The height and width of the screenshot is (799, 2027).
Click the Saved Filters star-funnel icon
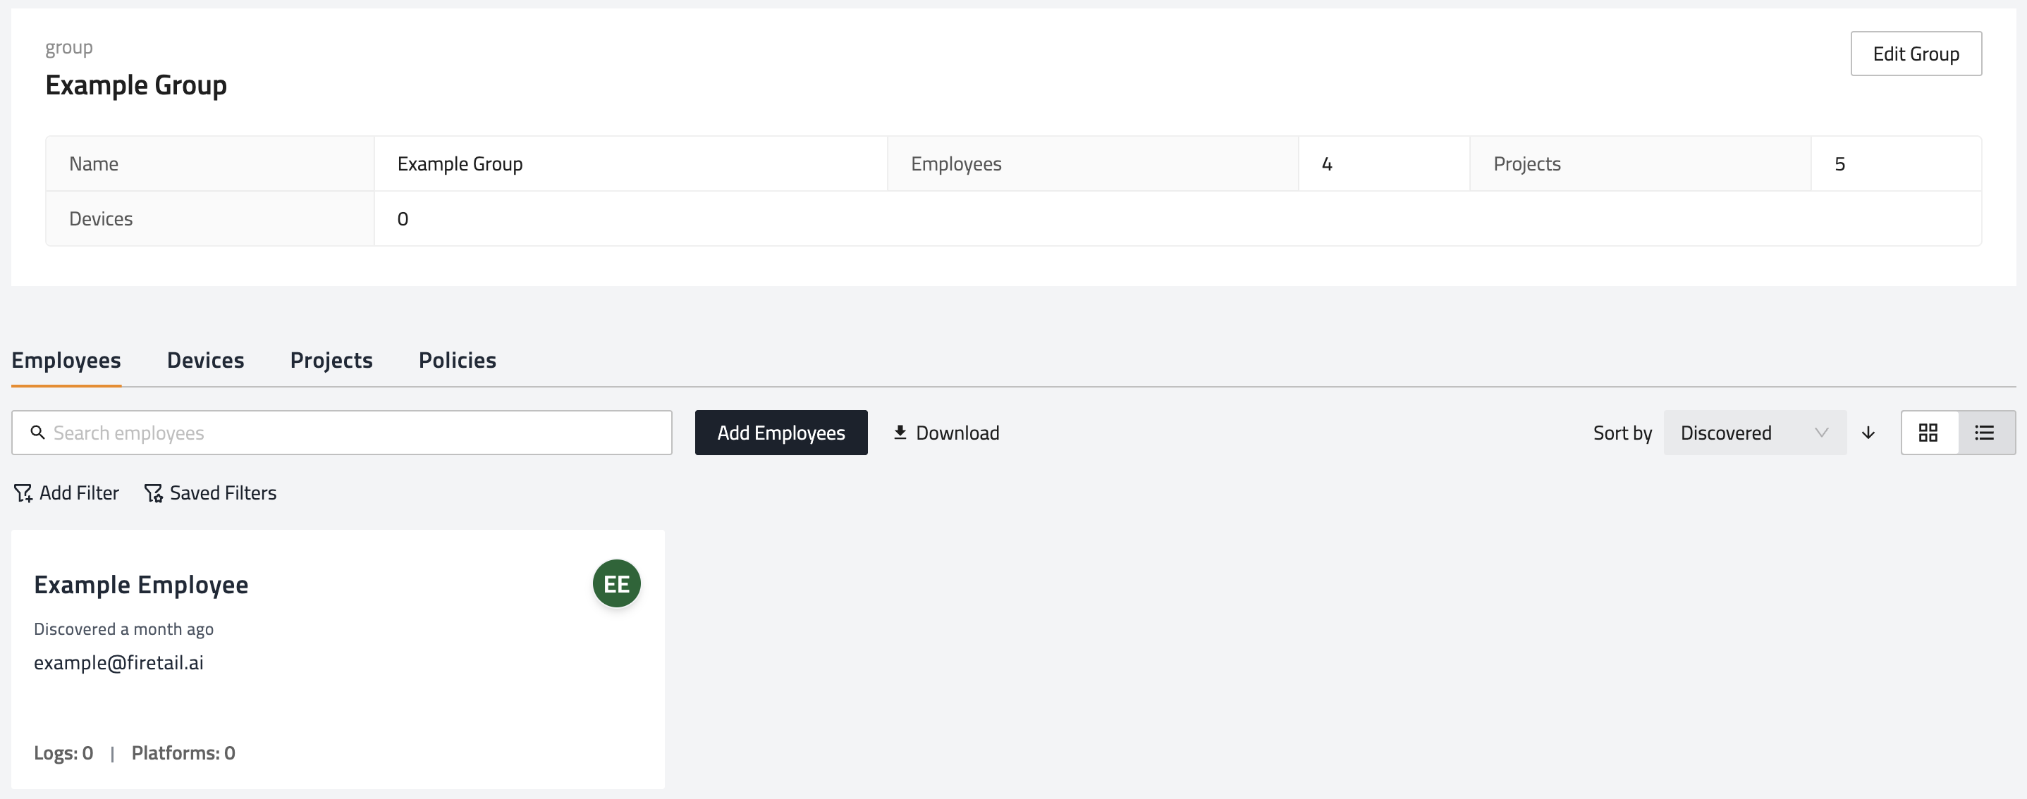154,493
